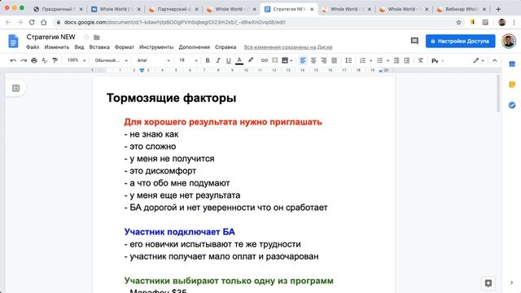Open the Arial font dropdown
521x293 pixels.
click(154, 60)
